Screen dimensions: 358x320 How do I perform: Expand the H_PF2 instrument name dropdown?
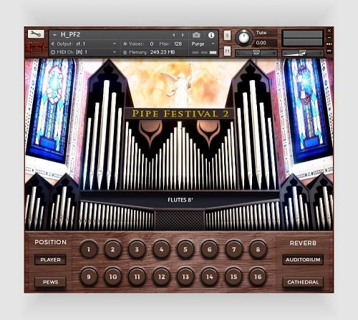[x=54, y=35]
